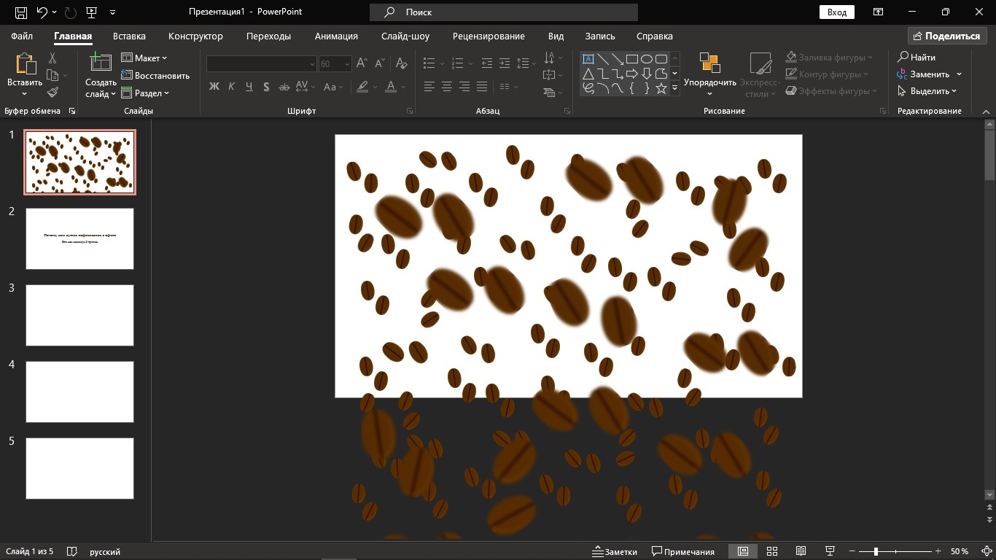Image resolution: width=996 pixels, height=560 pixels.
Task: Click the zoom slider in status bar
Action: click(876, 551)
